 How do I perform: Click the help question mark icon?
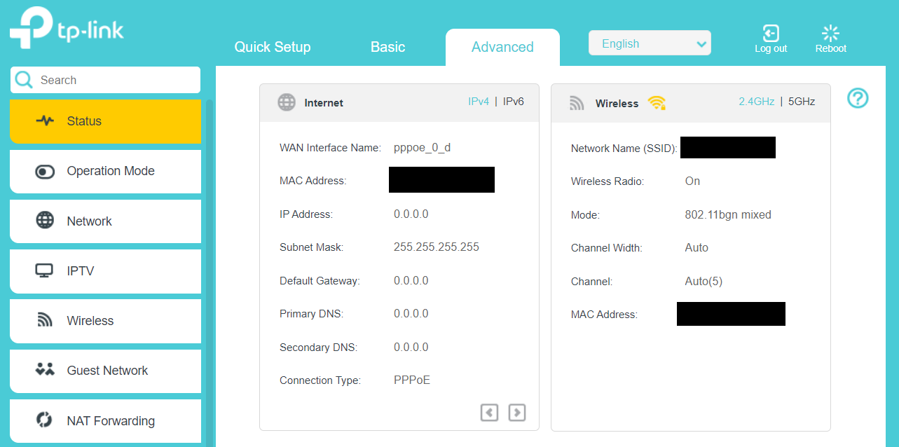tap(858, 98)
